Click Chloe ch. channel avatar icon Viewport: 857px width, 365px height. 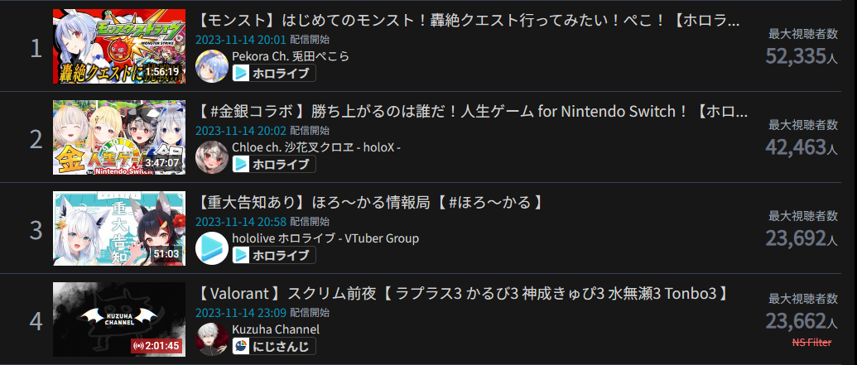[211, 156]
